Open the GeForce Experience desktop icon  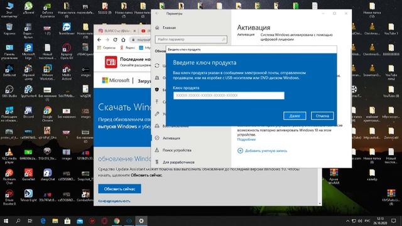coord(48,10)
